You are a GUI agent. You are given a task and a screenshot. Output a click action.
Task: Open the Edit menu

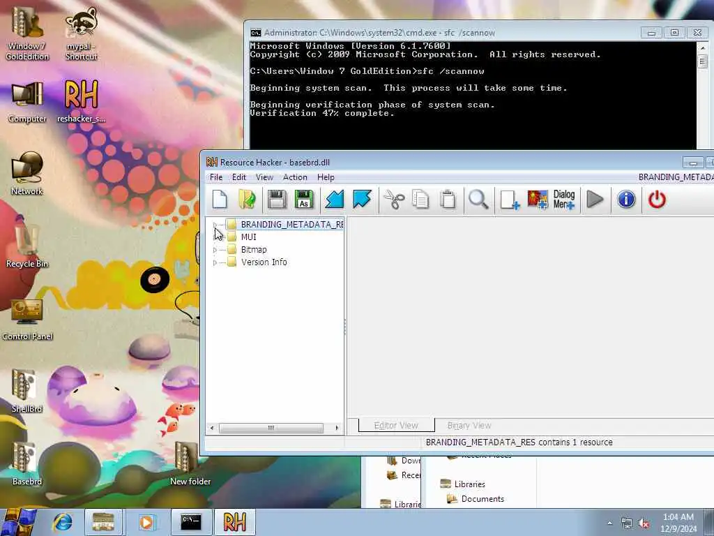tap(238, 177)
